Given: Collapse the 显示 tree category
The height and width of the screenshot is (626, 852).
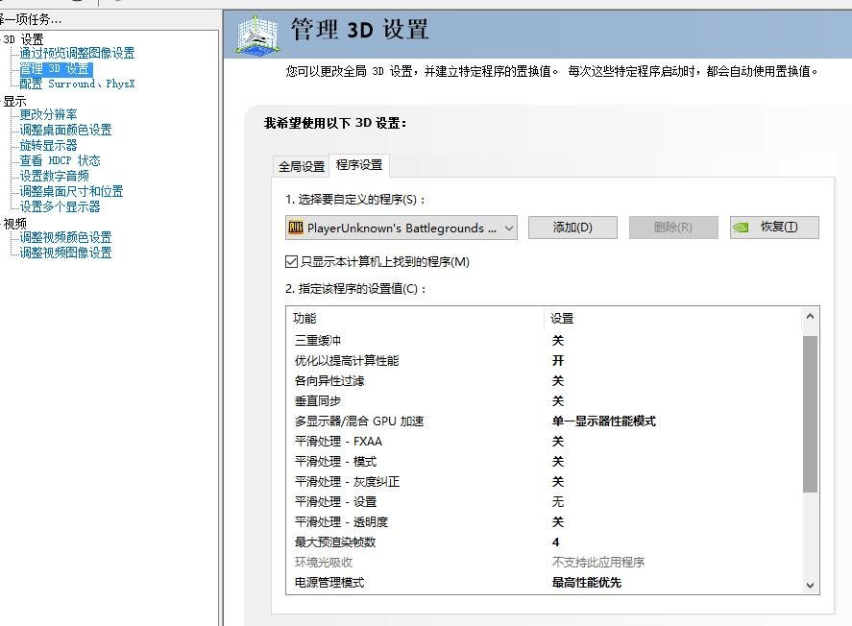Looking at the screenshot, I should (14, 102).
